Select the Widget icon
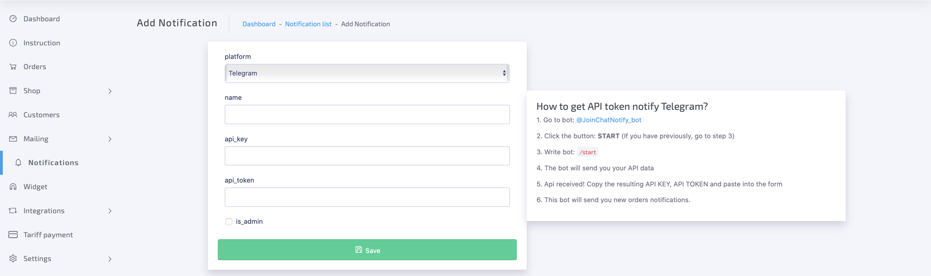 coord(13,186)
